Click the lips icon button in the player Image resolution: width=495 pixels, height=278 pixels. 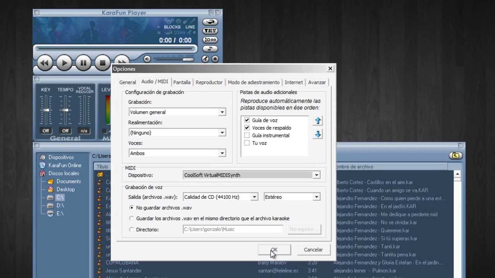coord(210,22)
